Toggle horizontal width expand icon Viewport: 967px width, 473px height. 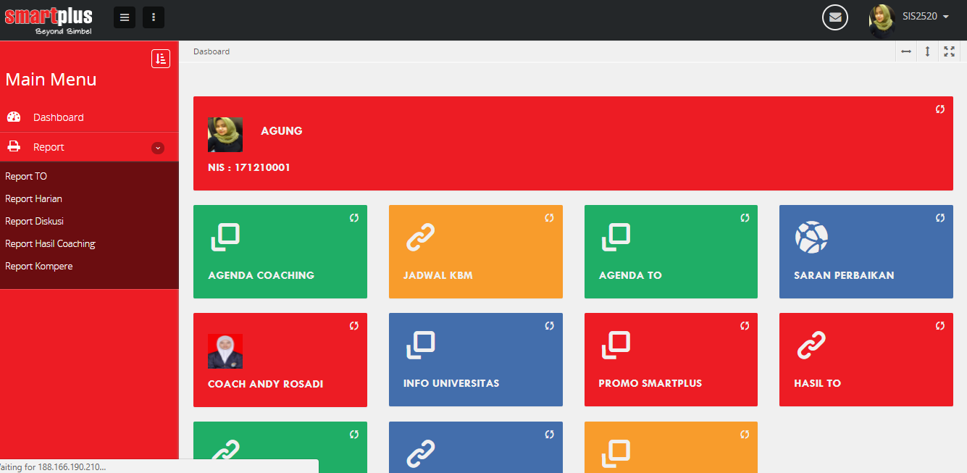pos(905,51)
